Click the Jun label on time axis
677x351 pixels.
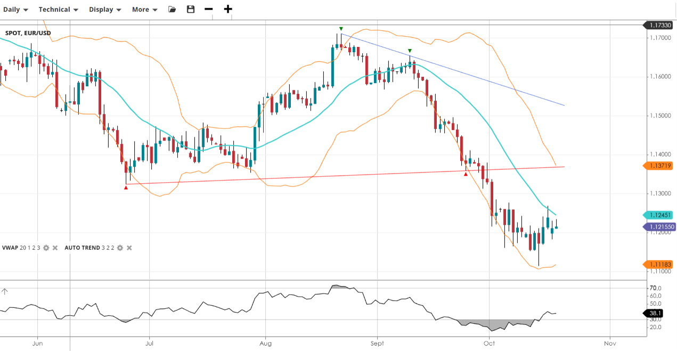(37, 344)
